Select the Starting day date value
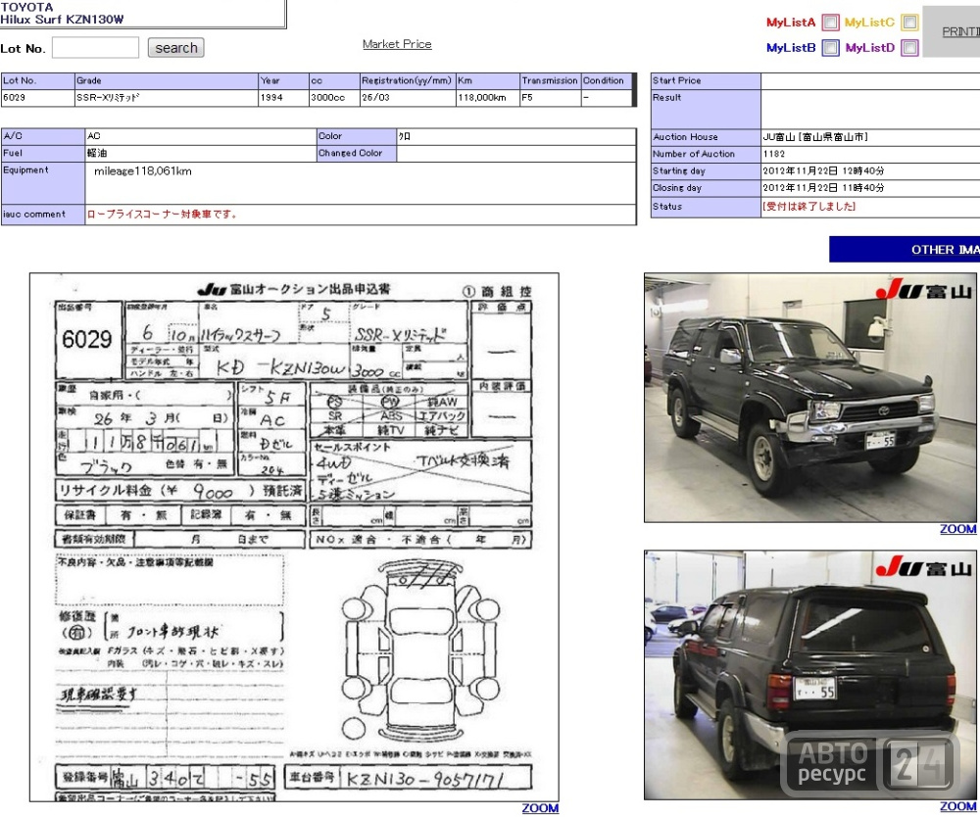Screen dimensions: 980x817 (x=823, y=170)
